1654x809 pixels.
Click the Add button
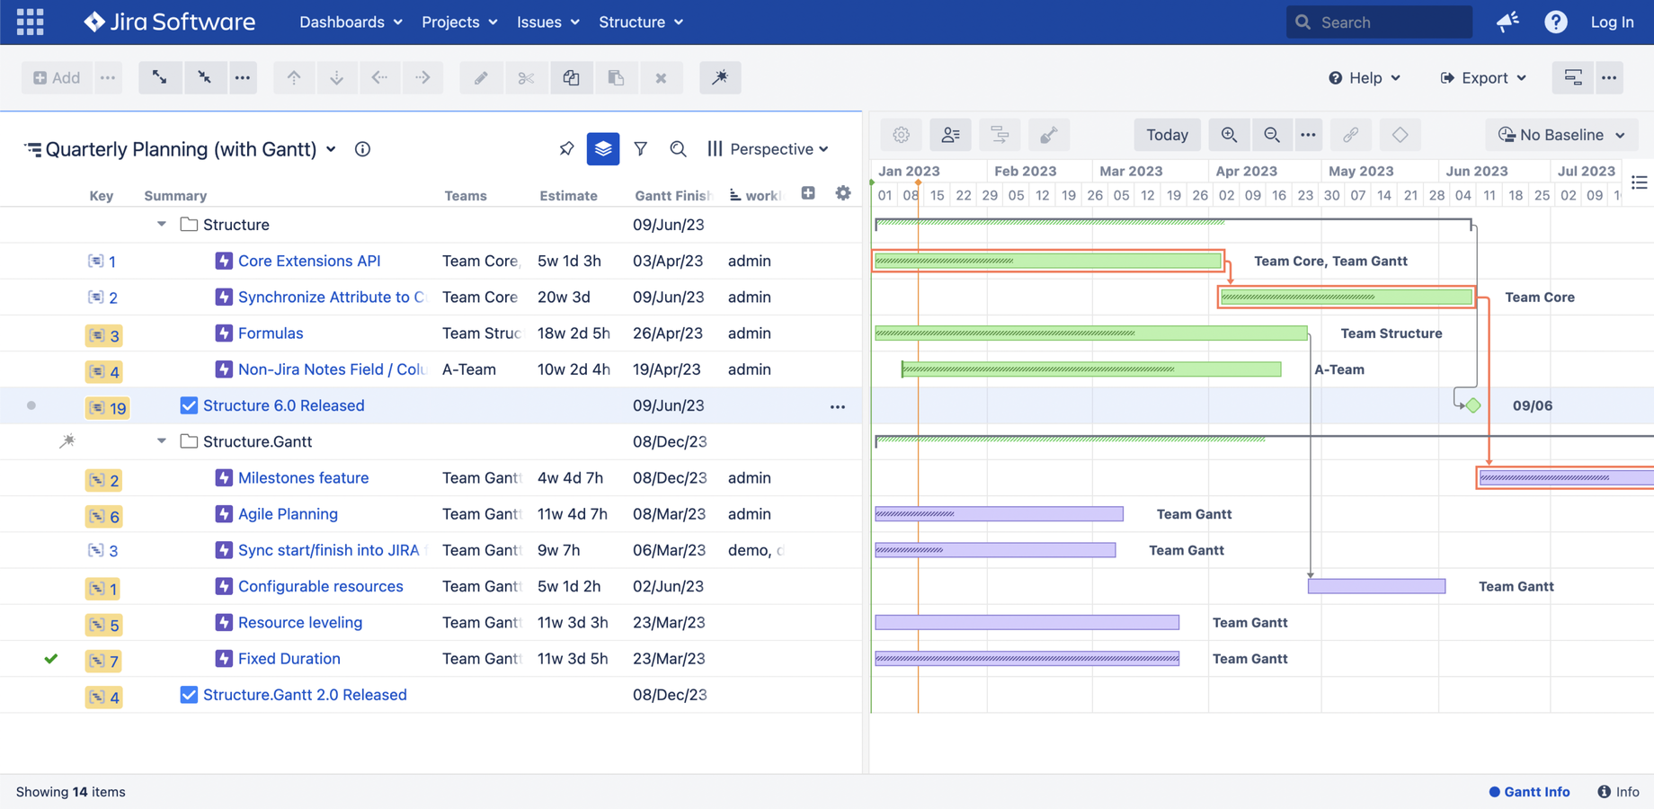point(57,77)
